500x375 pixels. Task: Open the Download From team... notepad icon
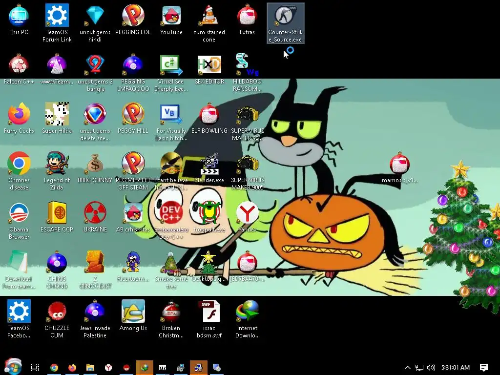coord(19,270)
